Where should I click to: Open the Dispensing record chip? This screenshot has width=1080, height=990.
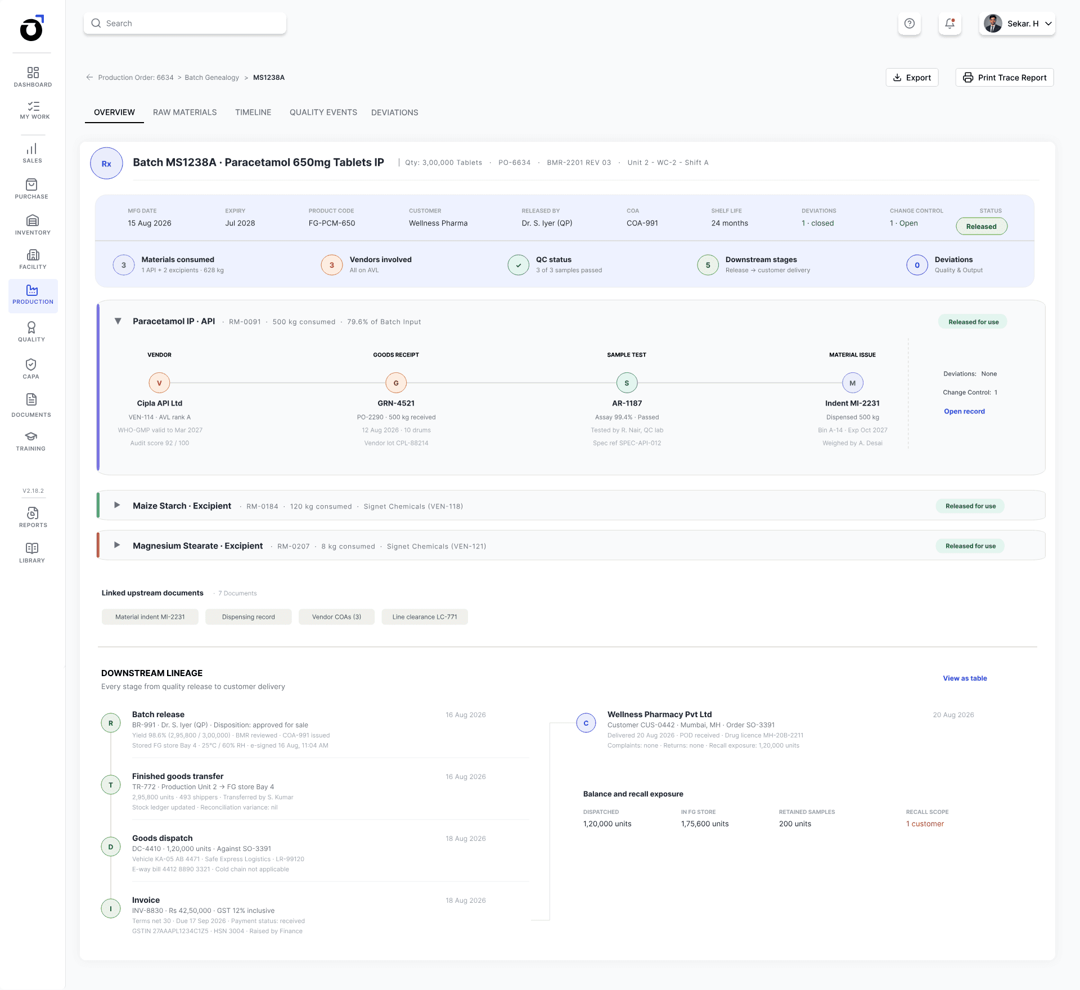(249, 617)
